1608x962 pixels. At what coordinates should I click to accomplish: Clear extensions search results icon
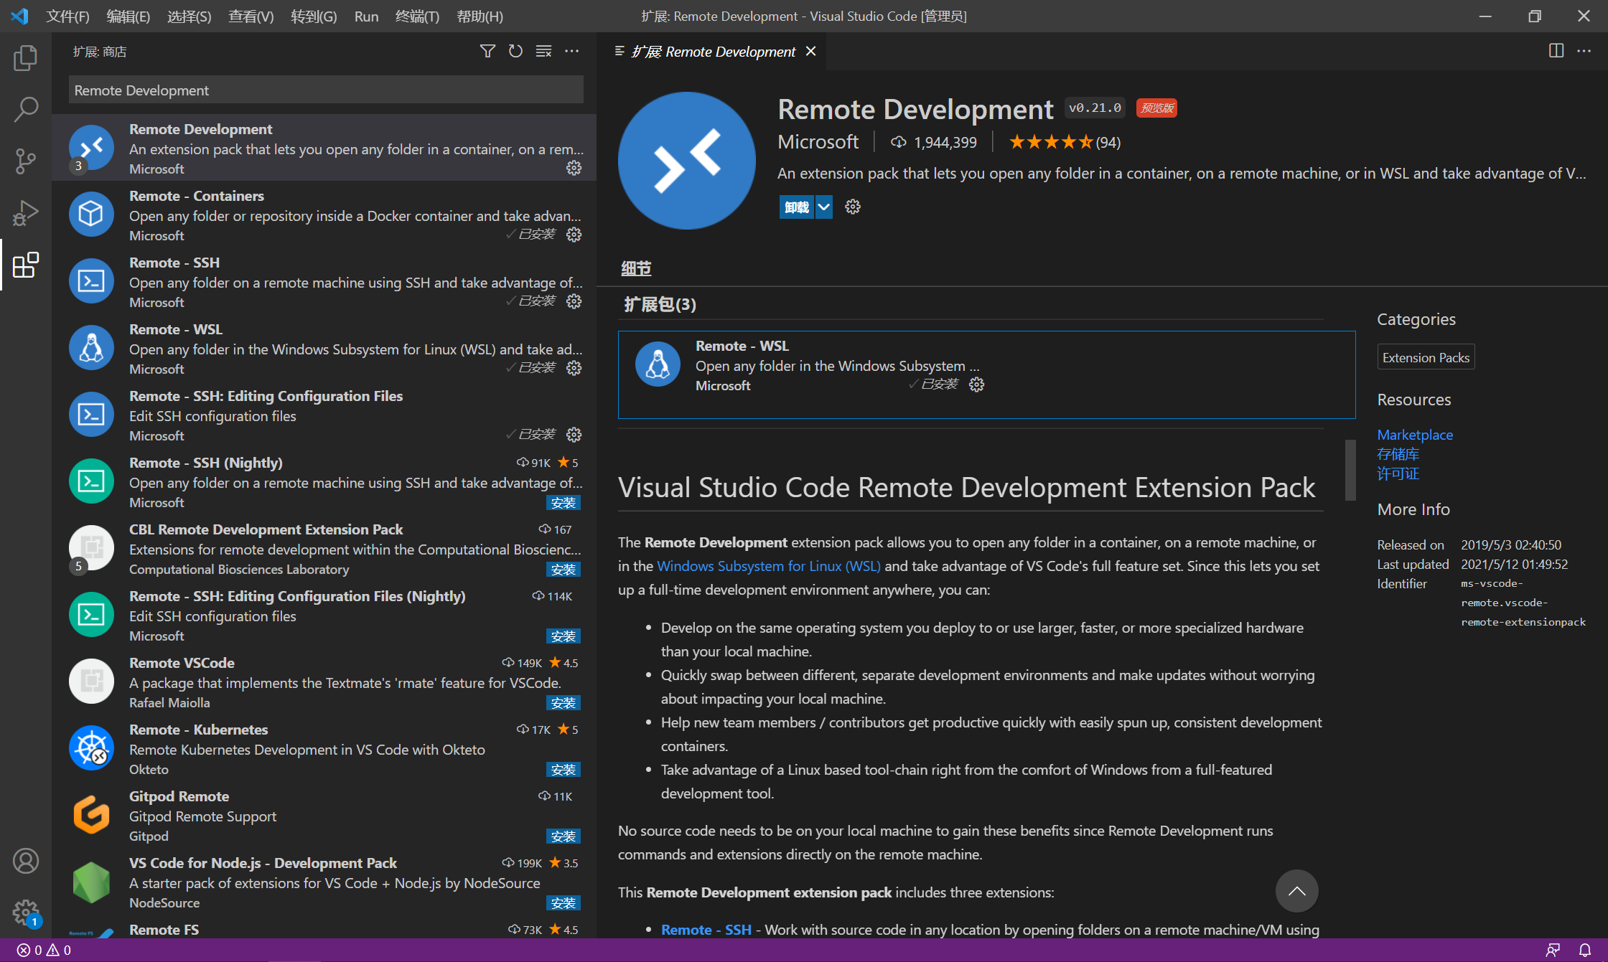pos(543,51)
